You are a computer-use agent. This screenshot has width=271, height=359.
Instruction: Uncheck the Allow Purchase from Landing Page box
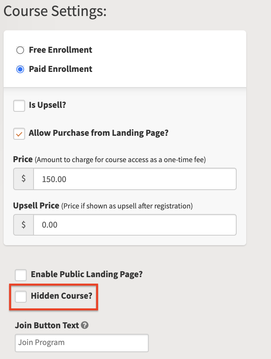[x=19, y=134]
